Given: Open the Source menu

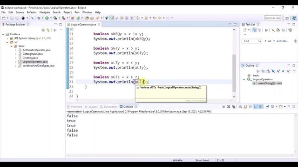Looking at the screenshot, I should click(20, 13).
